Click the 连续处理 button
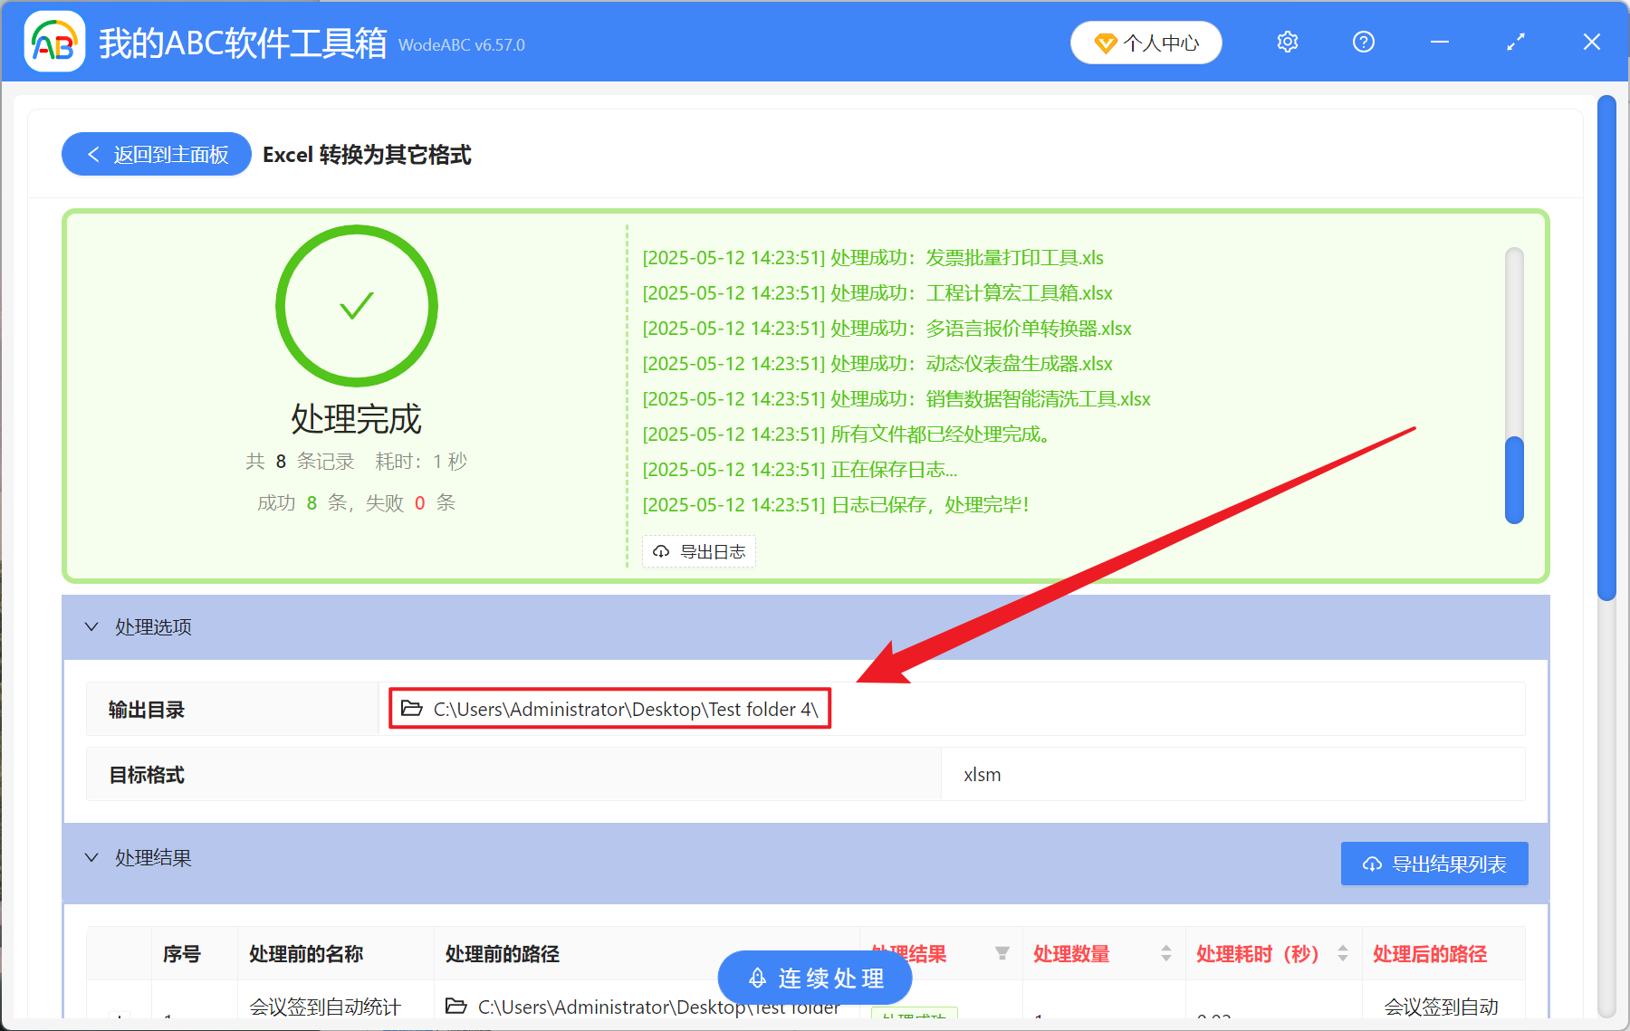Viewport: 1630px width, 1031px height. (x=813, y=978)
